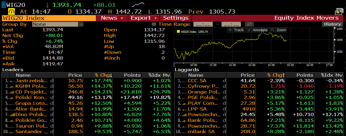Open the Settings menu
Viewport: 346px width, 136px height.
(176, 18)
